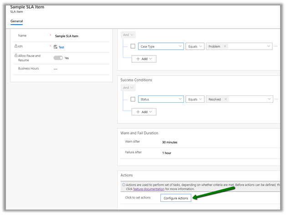The image size is (286, 215).
Task: Open the Add menu under the Status condition
Action: coord(144,111)
